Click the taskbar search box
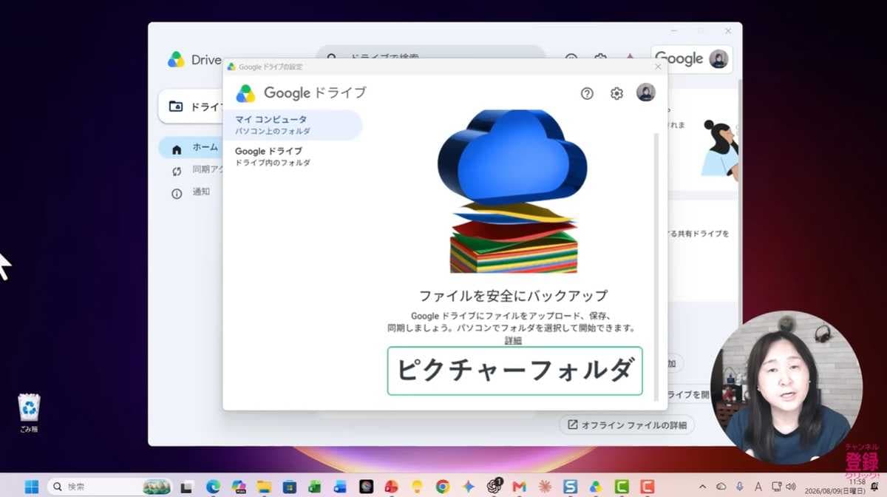887x497 pixels. [x=109, y=487]
